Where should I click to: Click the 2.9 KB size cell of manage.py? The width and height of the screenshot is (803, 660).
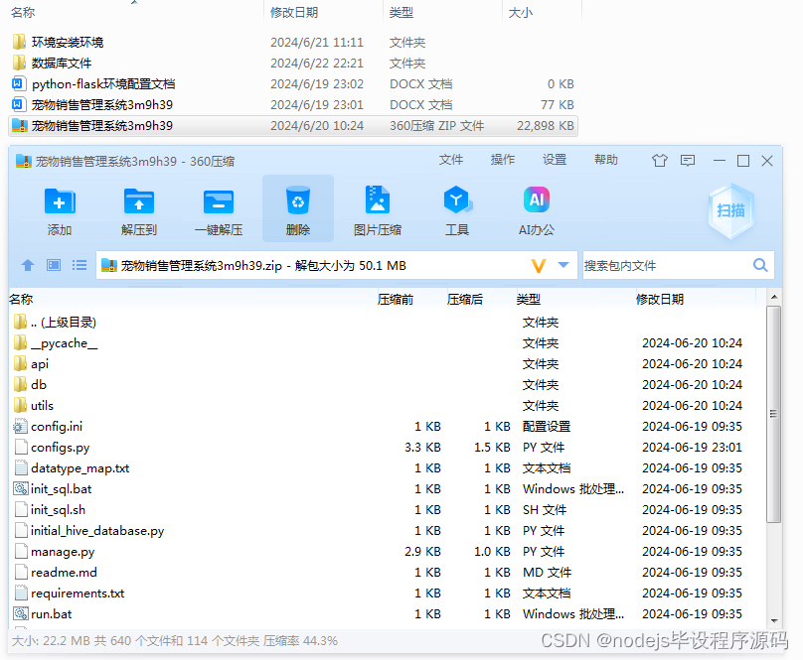coord(422,552)
